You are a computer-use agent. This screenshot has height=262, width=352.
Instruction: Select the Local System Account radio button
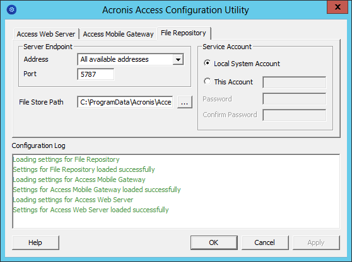[x=207, y=63]
